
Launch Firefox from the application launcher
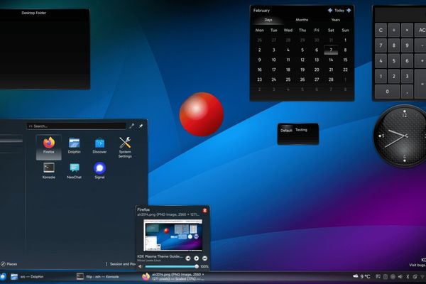[48, 147]
